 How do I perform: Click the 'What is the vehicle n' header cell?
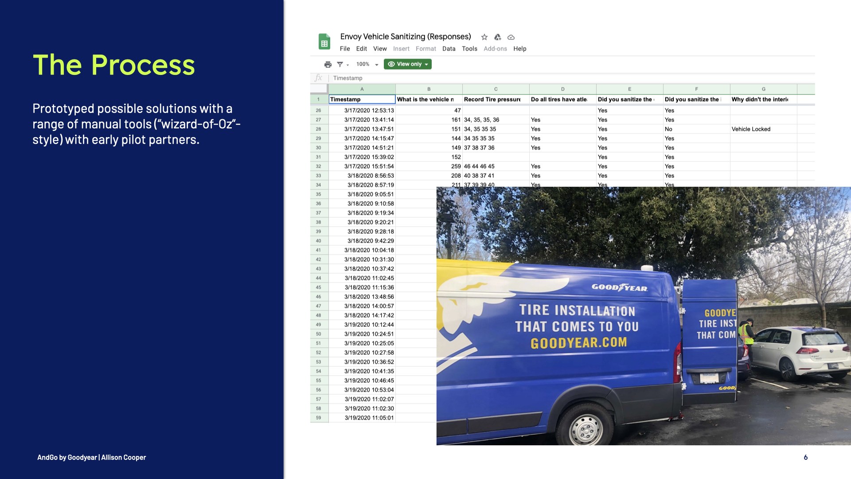click(x=429, y=99)
